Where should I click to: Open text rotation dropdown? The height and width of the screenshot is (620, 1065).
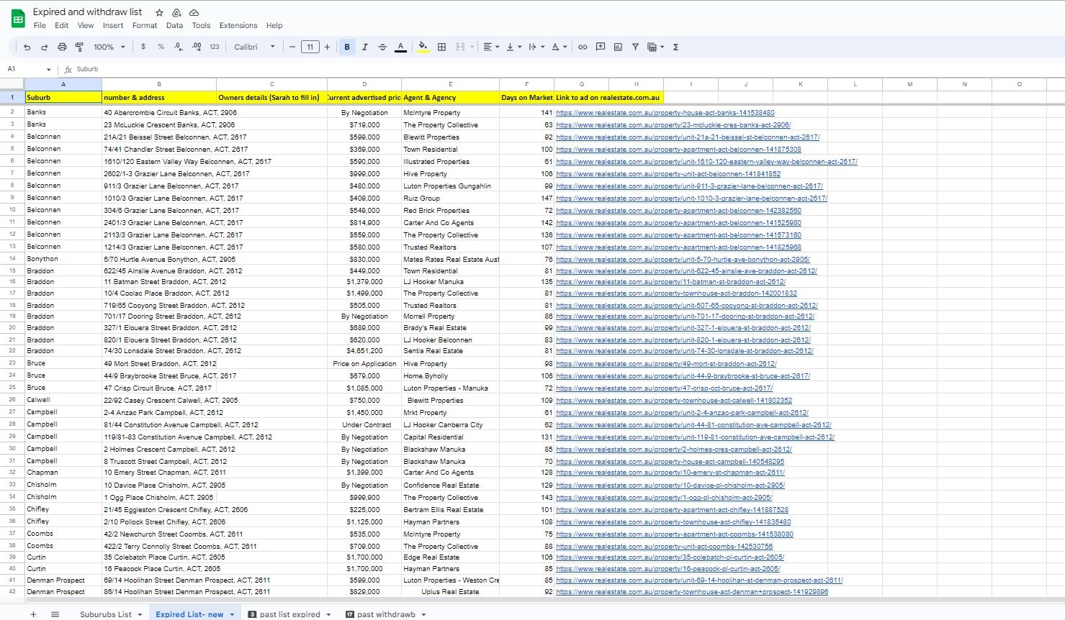[x=559, y=47]
